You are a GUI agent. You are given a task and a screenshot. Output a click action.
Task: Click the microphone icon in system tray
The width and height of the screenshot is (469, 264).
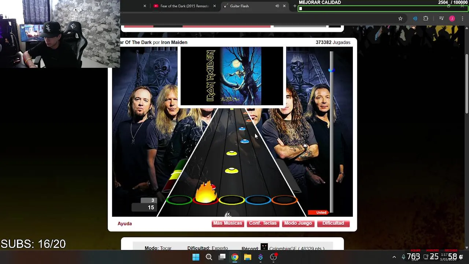pyautogui.click(x=403, y=257)
